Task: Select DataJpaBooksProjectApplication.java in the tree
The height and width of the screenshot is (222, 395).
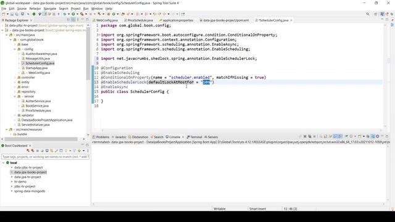Action: (x=47, y=120)
